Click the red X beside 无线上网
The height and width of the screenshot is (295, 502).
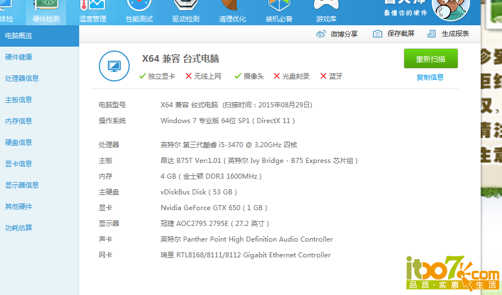click(x=189, y=76)
